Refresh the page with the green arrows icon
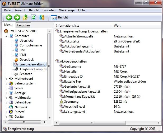 click(34, 17)
